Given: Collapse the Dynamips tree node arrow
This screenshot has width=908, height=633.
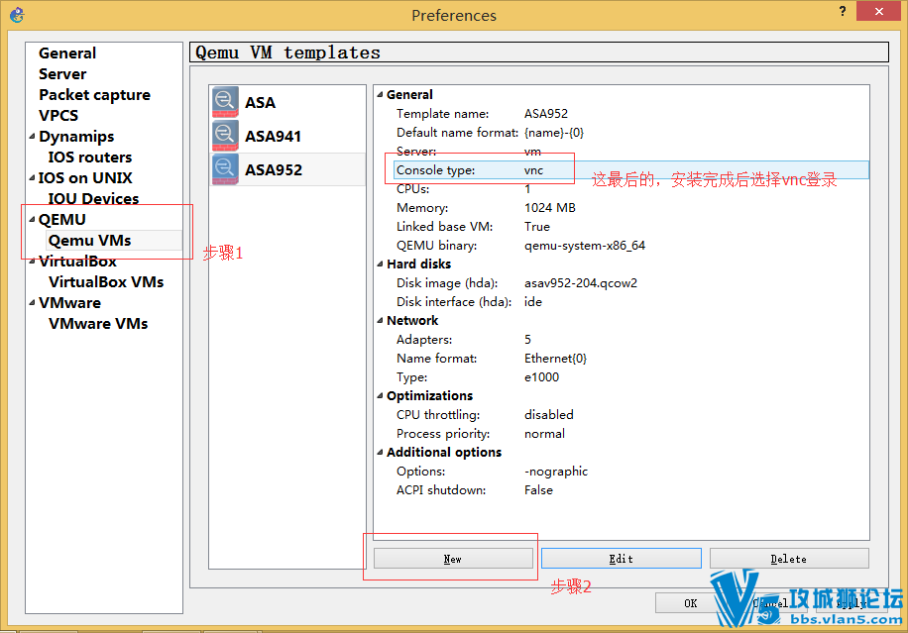Looking at the screenshot, I should point(32,137).
